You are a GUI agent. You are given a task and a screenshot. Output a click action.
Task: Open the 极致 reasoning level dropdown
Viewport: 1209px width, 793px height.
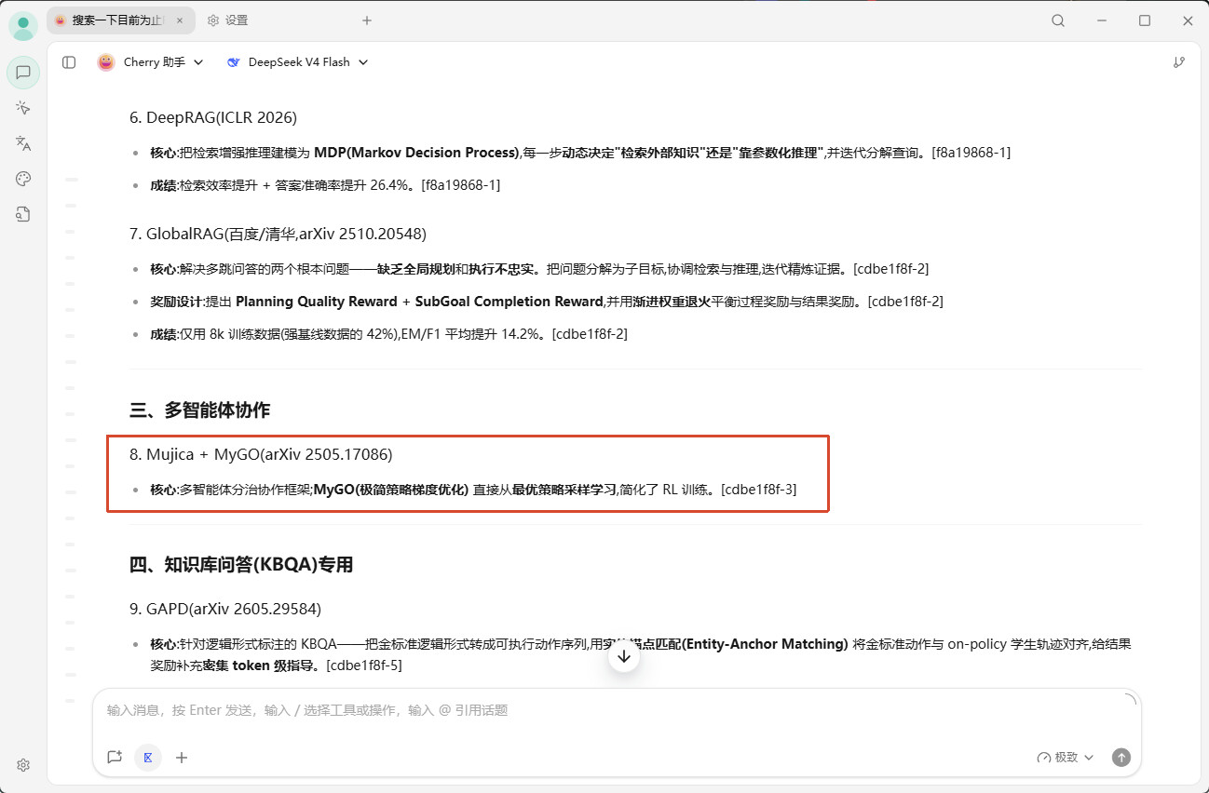1066,758
